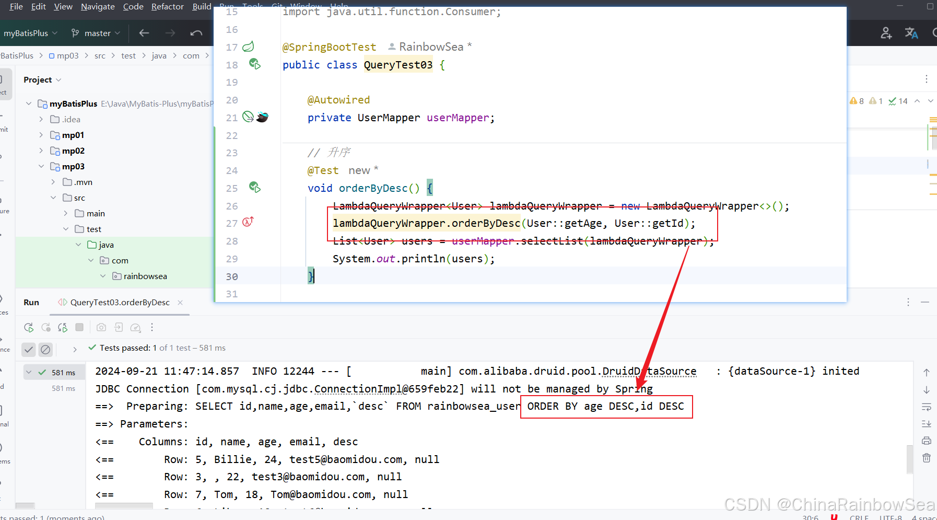This screenshot has width=937, height=520.
Task: Clear console with the trash icon
Action: point(927,458)
